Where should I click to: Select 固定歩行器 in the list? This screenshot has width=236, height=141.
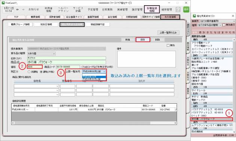pyautogui.click(x=212, y=84)
